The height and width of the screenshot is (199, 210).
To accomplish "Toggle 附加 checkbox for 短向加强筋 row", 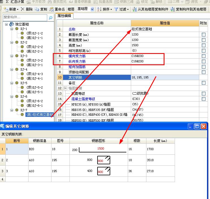I will [203, 67].
